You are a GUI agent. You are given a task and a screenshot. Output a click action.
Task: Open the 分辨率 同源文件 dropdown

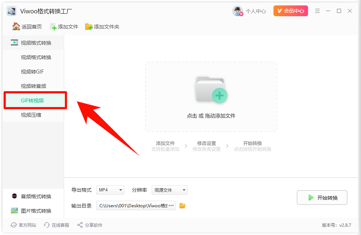[x=169, y=190]
